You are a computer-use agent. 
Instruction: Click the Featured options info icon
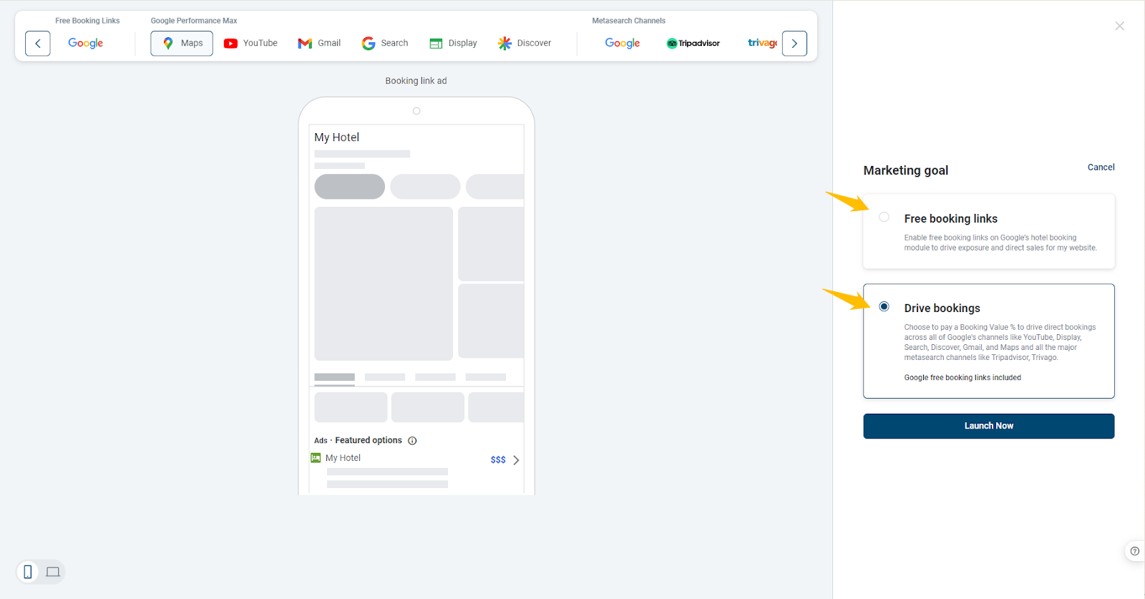[x=412, y=441]
